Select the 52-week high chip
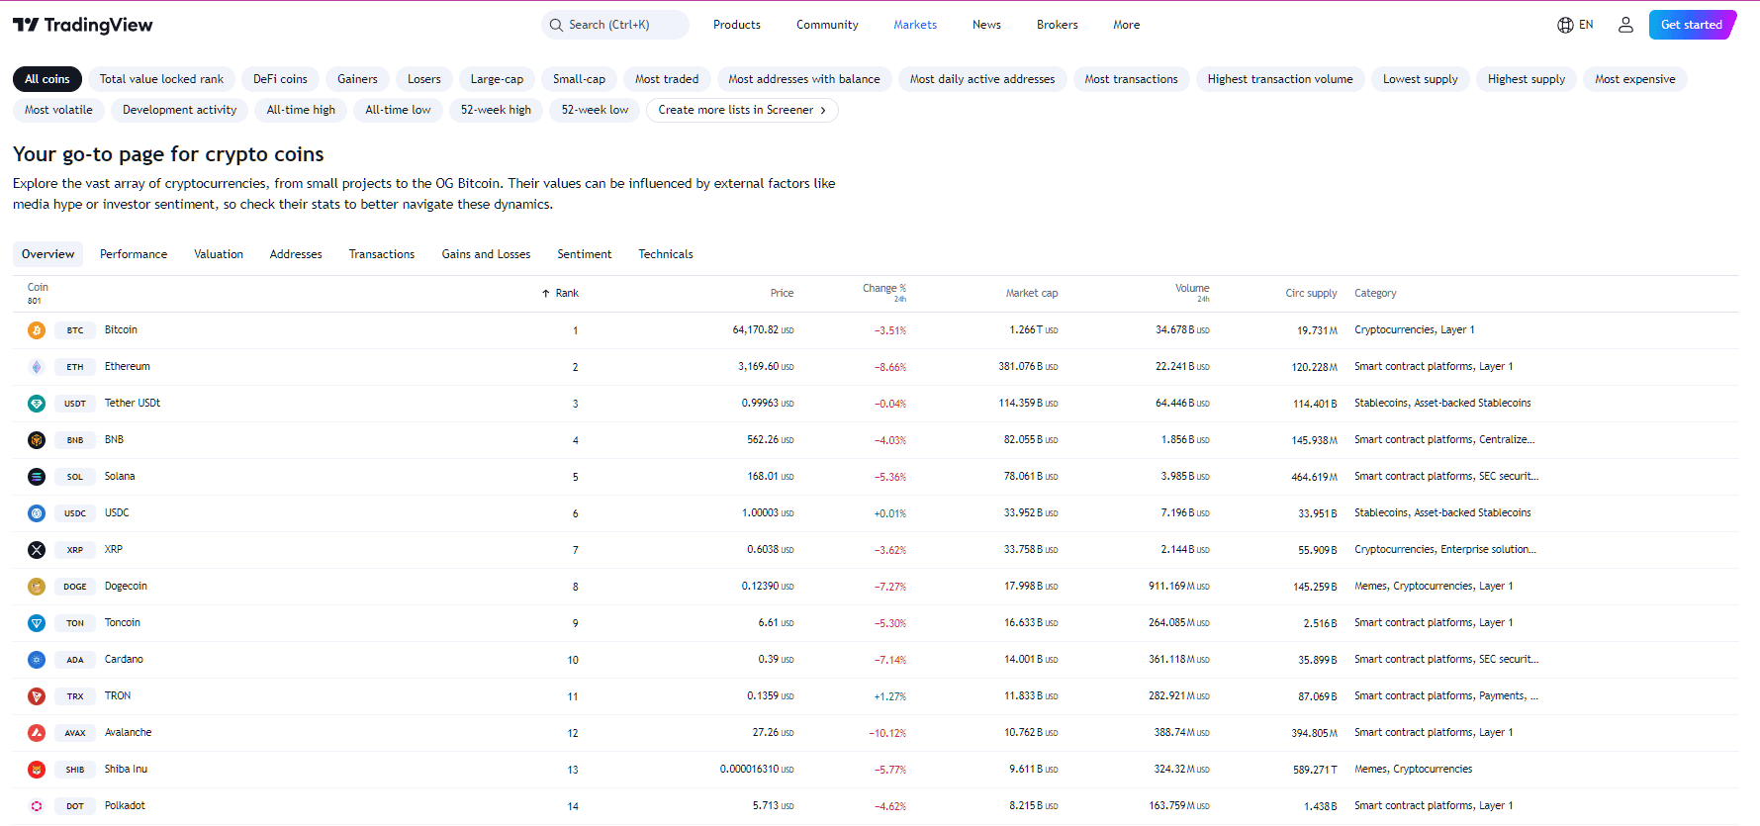This screenshot has height=826, width=1760. click(x=496, y=110)
